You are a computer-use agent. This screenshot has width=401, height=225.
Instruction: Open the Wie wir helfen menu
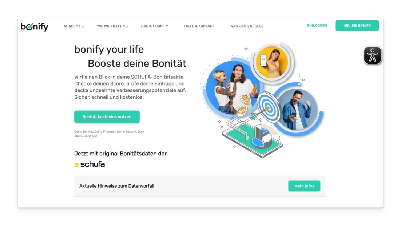111,26
